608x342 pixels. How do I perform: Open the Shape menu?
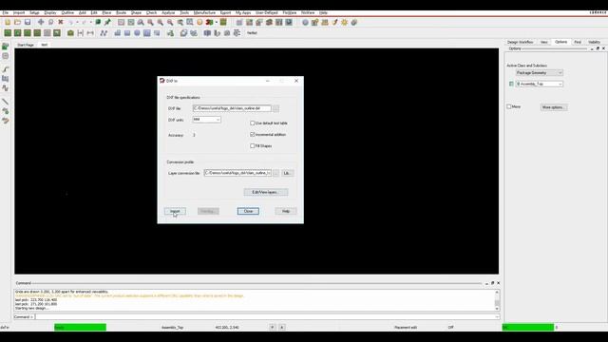(136, 12)
